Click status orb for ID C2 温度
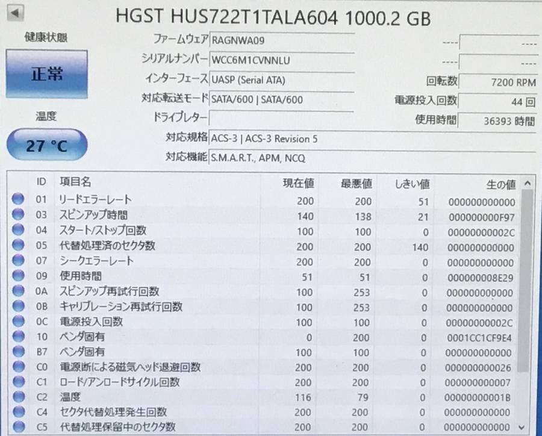Viewport: 542px width, 436px height. click(x=18, y=397)
